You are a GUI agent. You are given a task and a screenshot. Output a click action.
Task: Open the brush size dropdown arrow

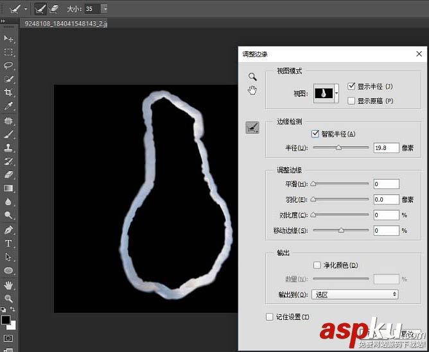pos(105,9)
